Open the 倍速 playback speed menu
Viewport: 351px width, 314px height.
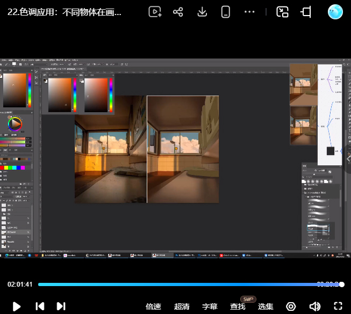(x=153, y=306)
